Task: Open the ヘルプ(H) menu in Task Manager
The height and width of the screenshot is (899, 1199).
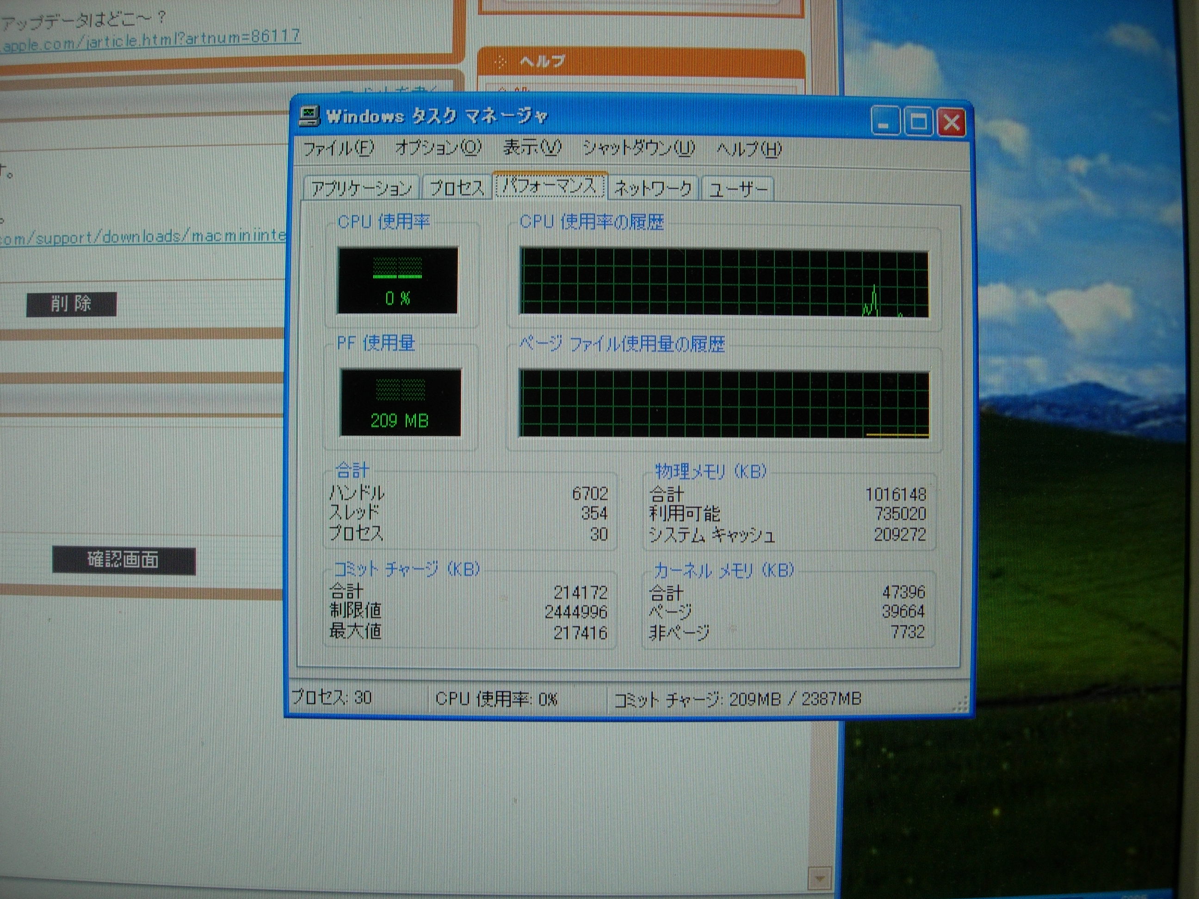Action: (x=749, y=148)
